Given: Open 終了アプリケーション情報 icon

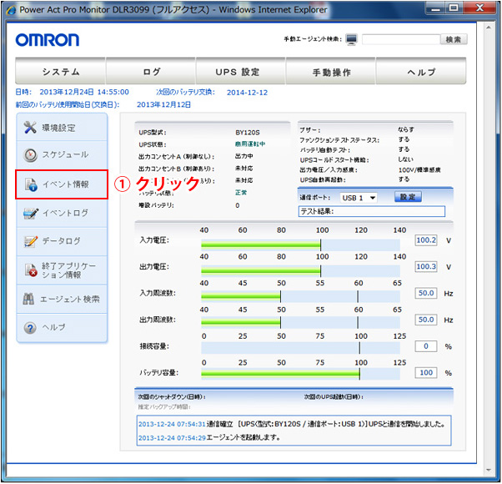Looking at the screenshot, I should [30, 270].
